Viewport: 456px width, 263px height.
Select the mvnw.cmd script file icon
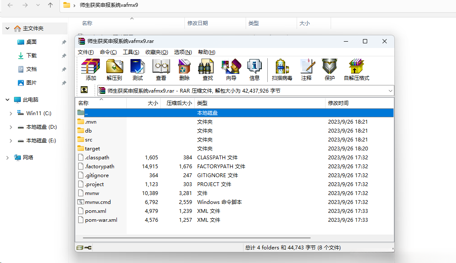point(81,202)
